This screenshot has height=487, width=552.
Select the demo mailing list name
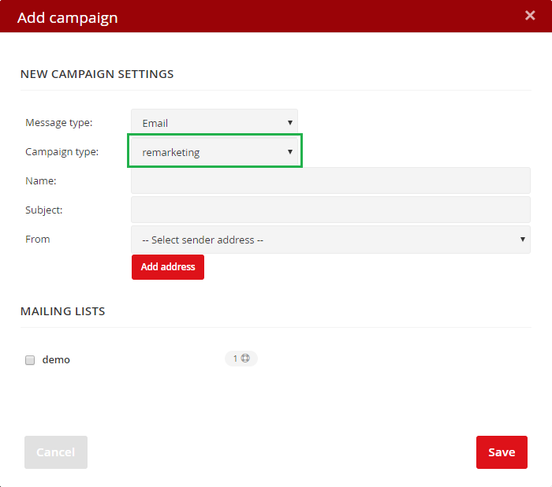click(x=56, y=359)
